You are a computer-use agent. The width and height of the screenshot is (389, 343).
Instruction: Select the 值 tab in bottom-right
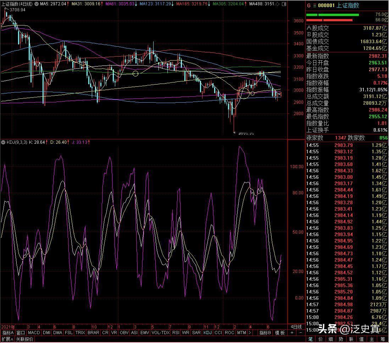coord(361,339)
